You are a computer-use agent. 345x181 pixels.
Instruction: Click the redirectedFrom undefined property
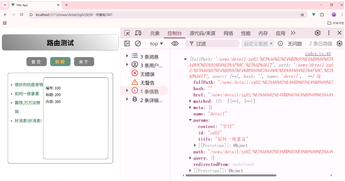224,164
